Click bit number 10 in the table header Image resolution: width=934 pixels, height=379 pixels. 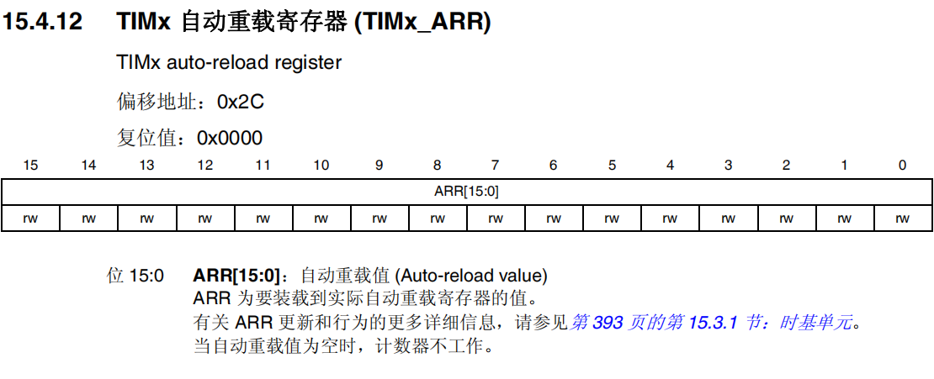pos(321,166)
